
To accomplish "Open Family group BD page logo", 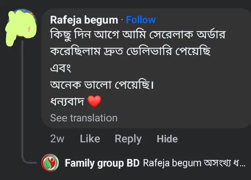I will [50, 163].
